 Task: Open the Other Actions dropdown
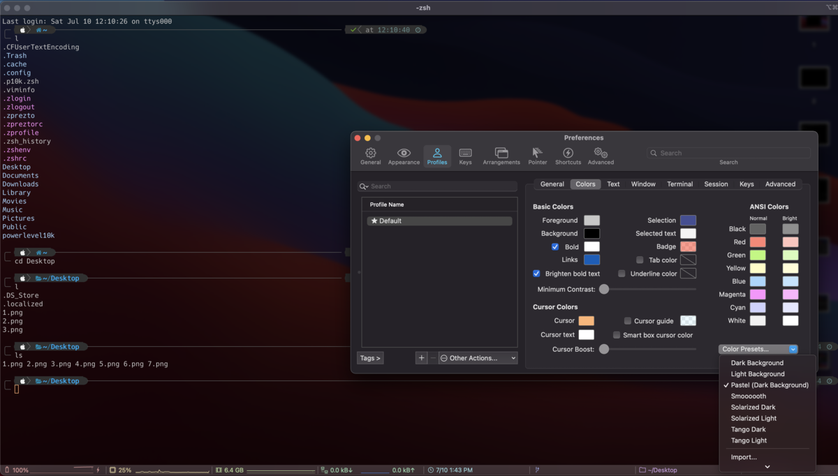(478, 358)
